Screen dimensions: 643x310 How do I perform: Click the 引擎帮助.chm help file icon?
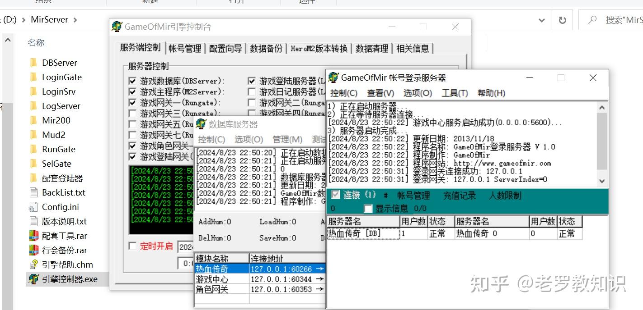33,264
